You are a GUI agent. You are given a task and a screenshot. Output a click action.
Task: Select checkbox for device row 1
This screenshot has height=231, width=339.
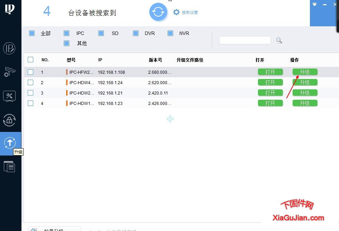(30, 72)
